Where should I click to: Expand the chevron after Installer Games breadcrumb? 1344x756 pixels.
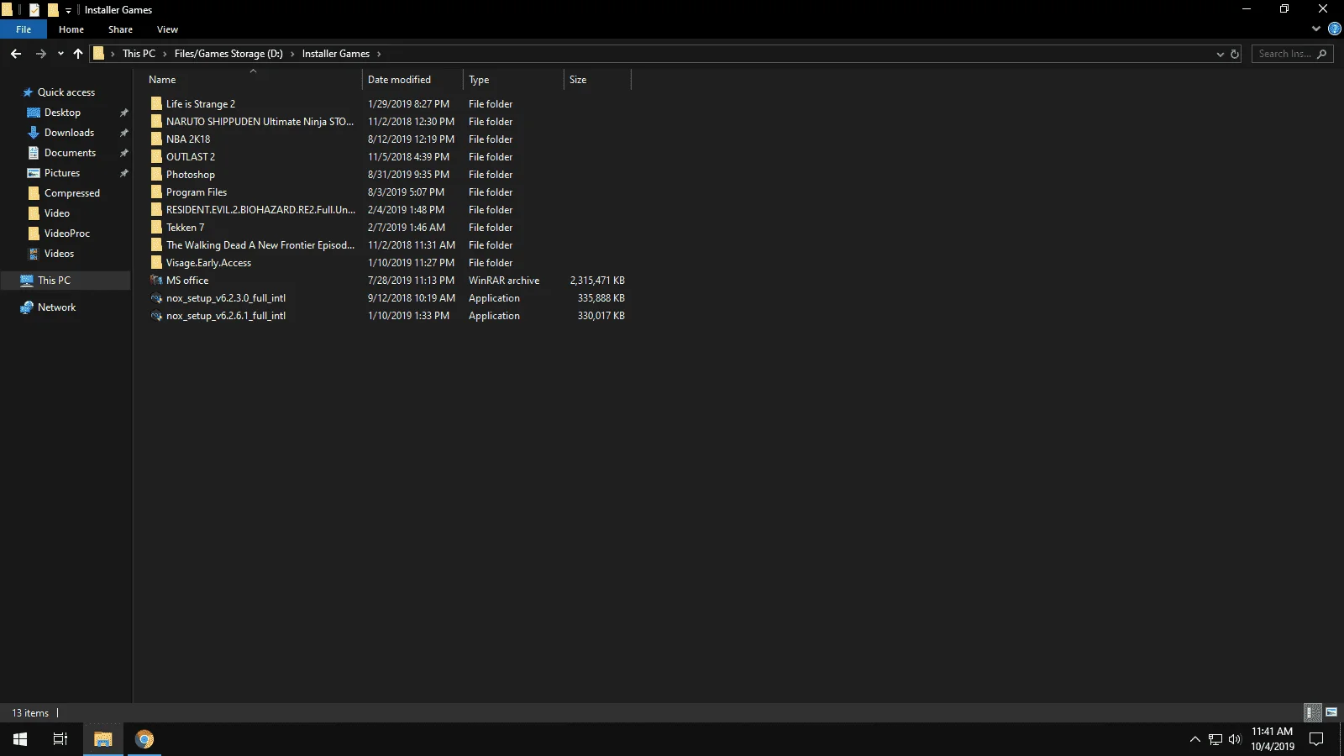379,54
